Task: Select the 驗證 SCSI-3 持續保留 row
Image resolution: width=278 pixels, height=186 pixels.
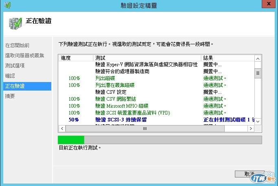Action: (x=157, y=120)
